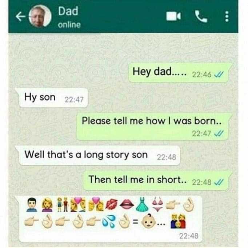The height and width of the screenshot is (248, 248).
Task: Open the three-dot more options menu
Action: pyautogui.click(x=227, y=16)
